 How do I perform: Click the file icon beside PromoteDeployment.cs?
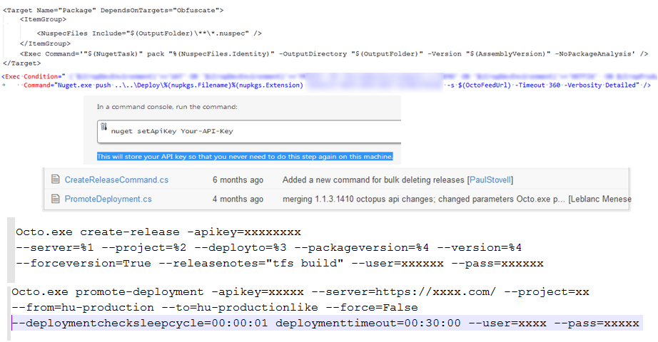pos(55,199)
